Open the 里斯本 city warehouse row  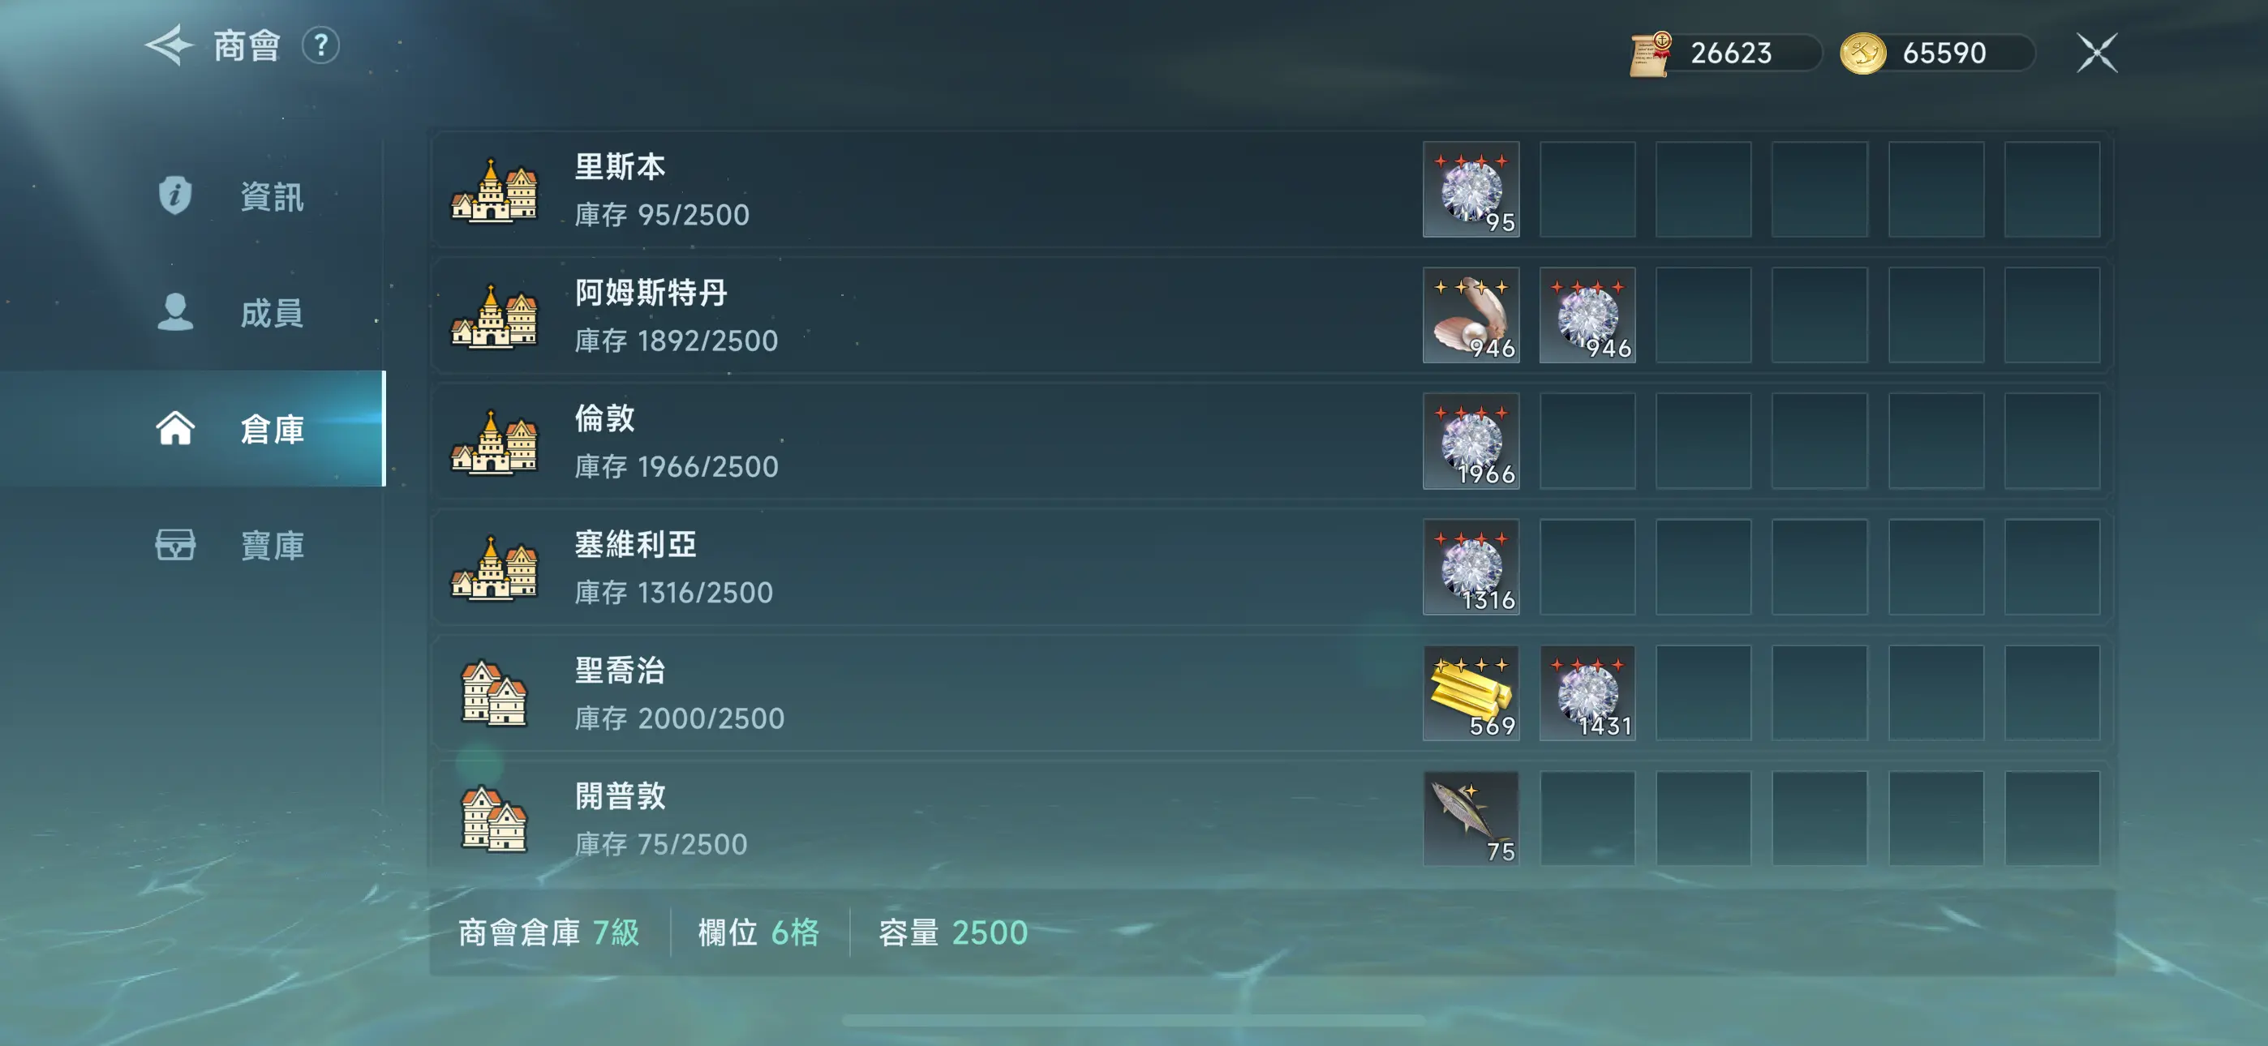pyautogui.click(x=1272, y=189)
